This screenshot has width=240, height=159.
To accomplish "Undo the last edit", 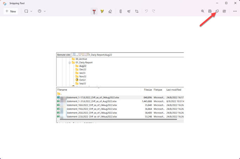I will coord(147,11).
